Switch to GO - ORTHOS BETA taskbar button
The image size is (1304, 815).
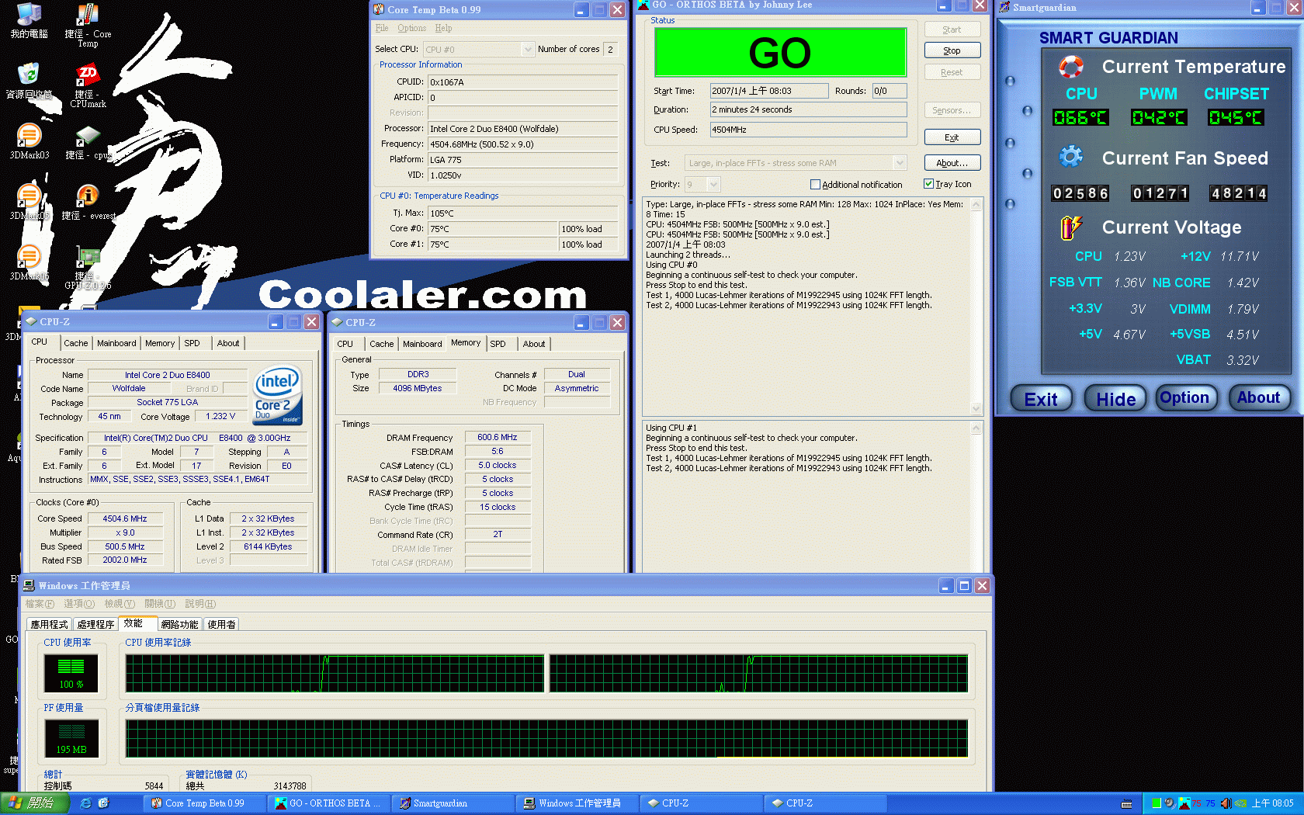(328, 803)
